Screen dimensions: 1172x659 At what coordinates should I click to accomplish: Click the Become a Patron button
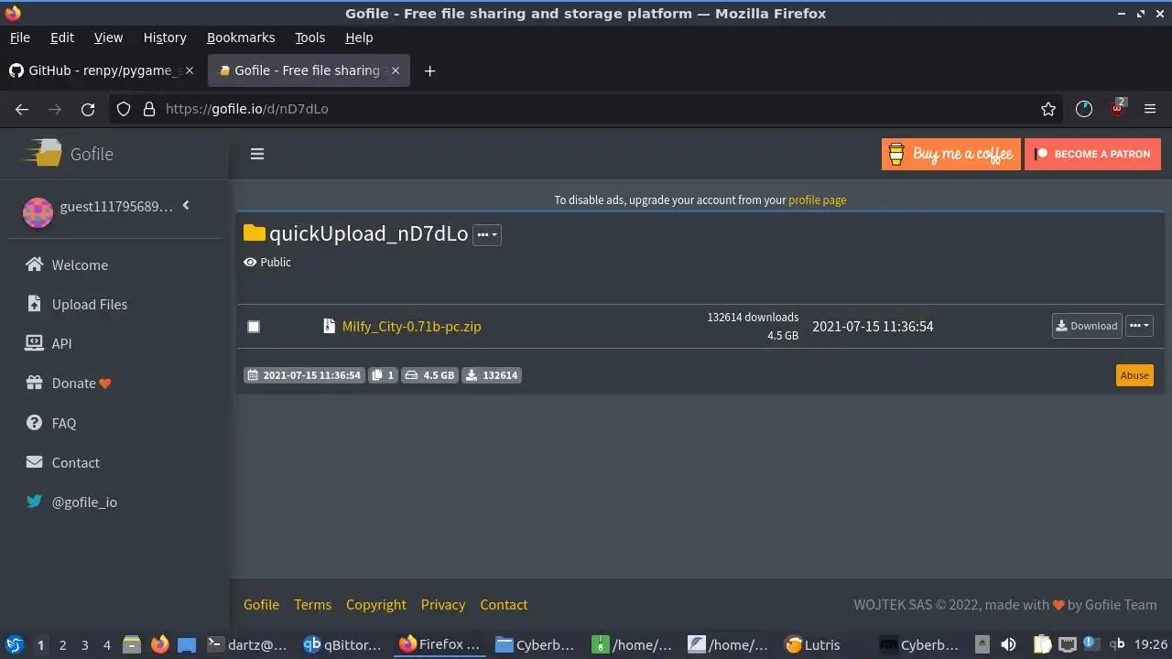pyautogui.click(x=1092, y=154)
